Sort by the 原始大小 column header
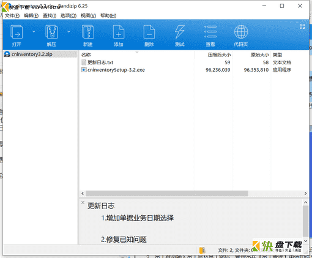The height and width of the screenshot is (258, 312). [x=260, y=55]
